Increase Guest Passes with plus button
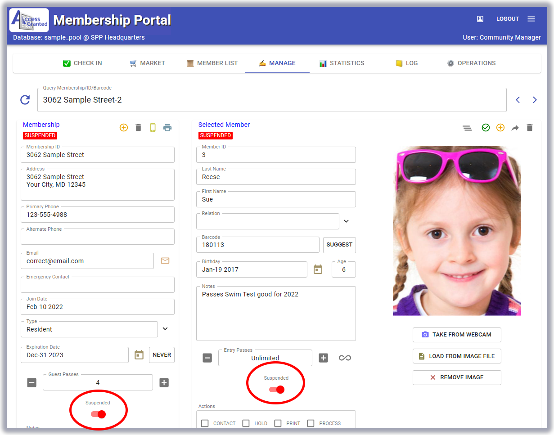Viewport: 554px width, 435px height. pos(164,383)
